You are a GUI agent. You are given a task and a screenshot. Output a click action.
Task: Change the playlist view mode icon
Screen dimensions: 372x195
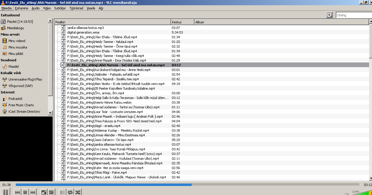tap(330, 15)
